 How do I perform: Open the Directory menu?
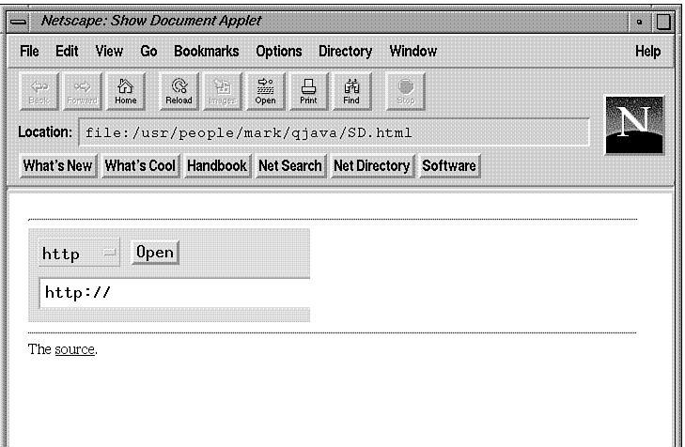click(345, 52)
